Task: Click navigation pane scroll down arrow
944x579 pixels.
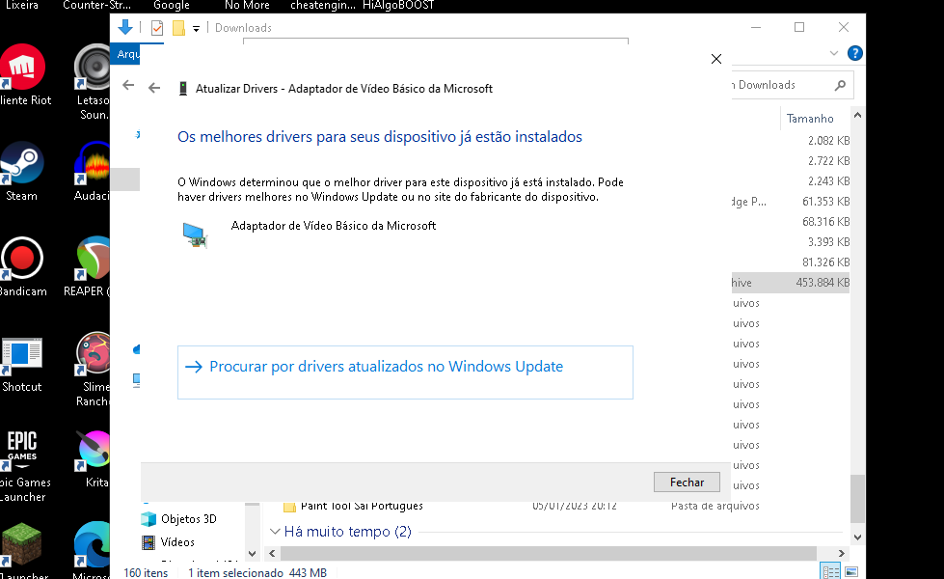Action: pyautogui.click(x=253, y=553)
